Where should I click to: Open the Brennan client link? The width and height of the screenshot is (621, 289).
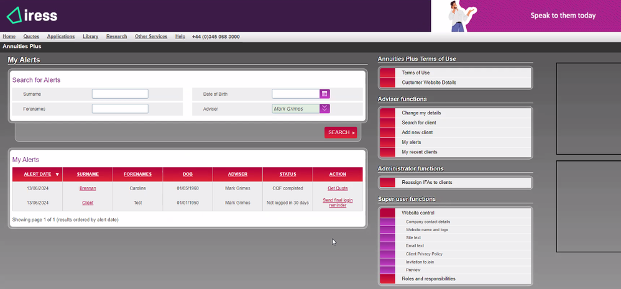pos(88,188)
